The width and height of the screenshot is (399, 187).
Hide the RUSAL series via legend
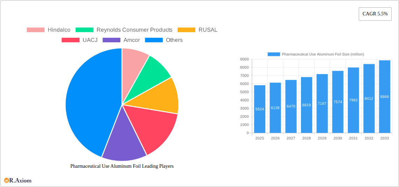pyautogui.click(x=197, y=30)
